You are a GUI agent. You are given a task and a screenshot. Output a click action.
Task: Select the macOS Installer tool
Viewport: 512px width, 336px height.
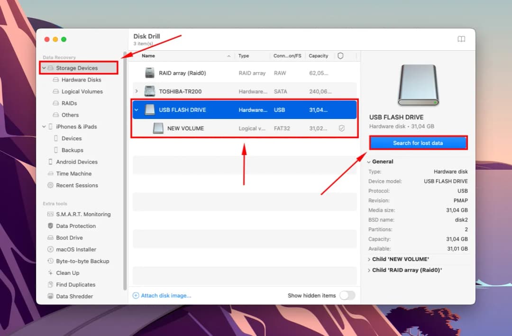[76, 249]
